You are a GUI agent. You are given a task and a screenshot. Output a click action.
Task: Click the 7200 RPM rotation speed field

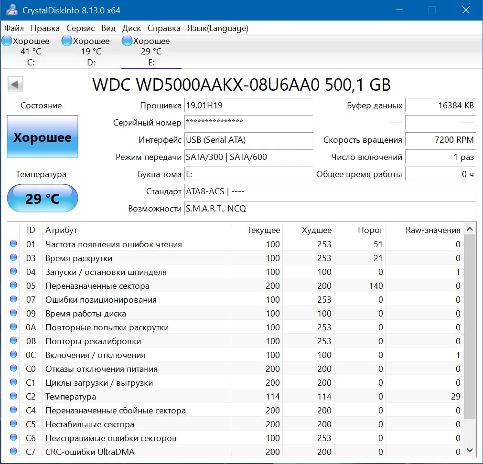click(441, 140)
